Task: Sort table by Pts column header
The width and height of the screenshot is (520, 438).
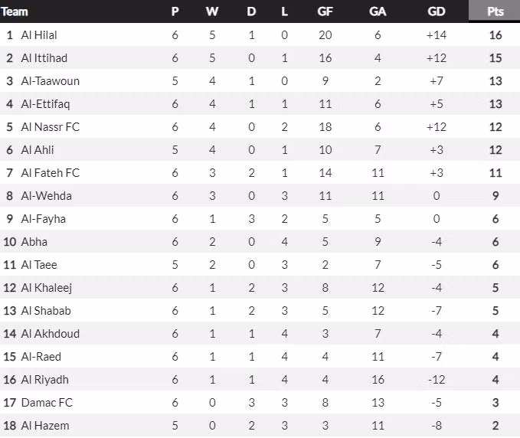Action: point(495,11)
